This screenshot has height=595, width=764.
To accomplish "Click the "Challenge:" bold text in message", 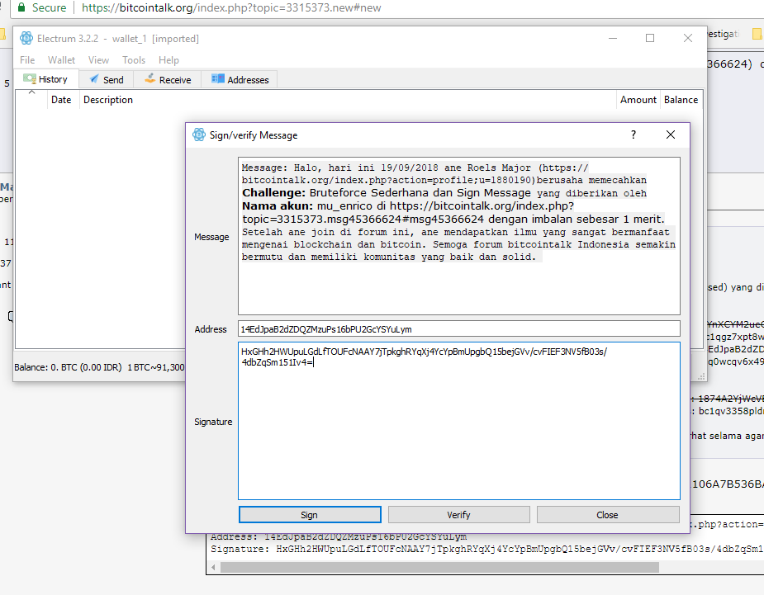I will coord(274,193).
